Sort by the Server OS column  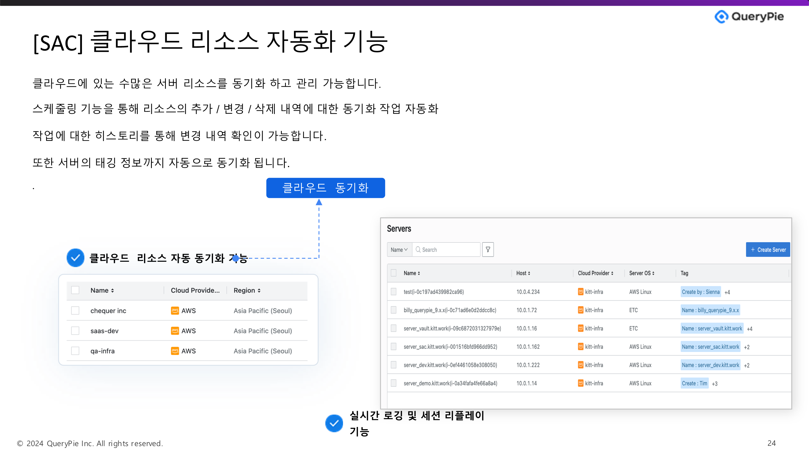point(641,273)
